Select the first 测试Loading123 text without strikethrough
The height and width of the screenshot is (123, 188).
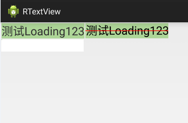pyautogui.click(x=43, y=31)
